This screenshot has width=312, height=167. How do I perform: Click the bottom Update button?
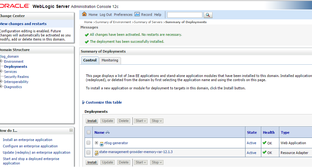(107, 163)
